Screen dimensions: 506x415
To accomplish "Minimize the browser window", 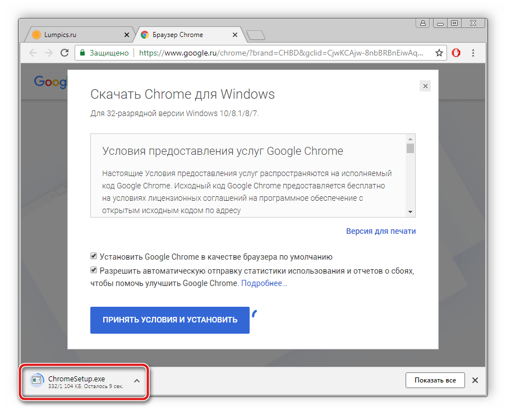I will point(440,23).
